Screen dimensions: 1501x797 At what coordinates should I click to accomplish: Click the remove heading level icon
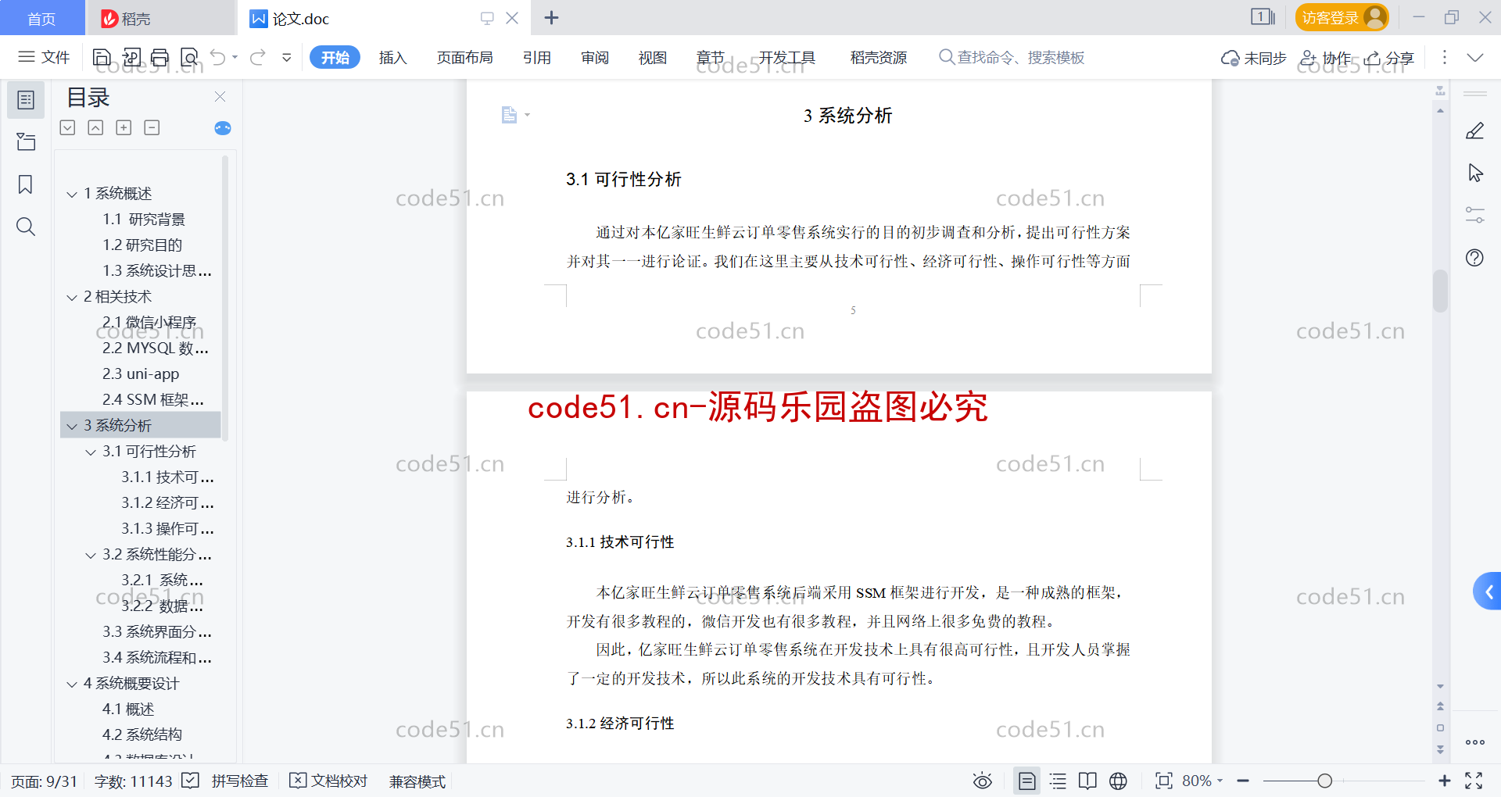point(152,127)
